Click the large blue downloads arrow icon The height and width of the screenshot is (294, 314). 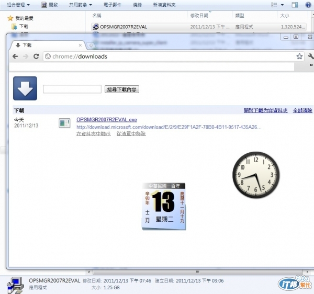click(x=25, y=88)
